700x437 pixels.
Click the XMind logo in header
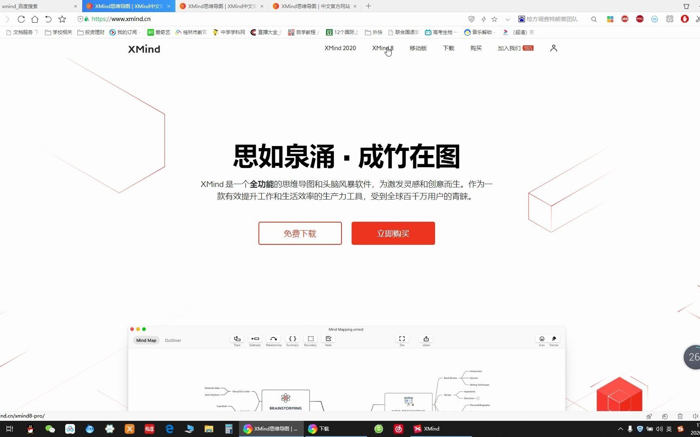click(144, 49)
